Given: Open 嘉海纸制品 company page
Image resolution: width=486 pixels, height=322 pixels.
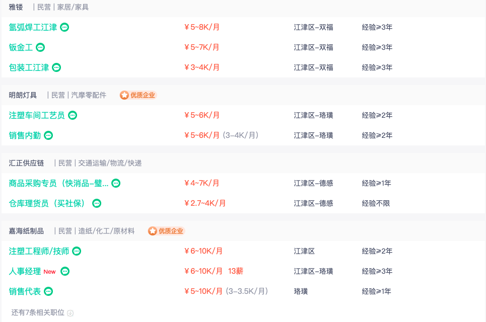Looking at the screenshot, I should 26,231.
